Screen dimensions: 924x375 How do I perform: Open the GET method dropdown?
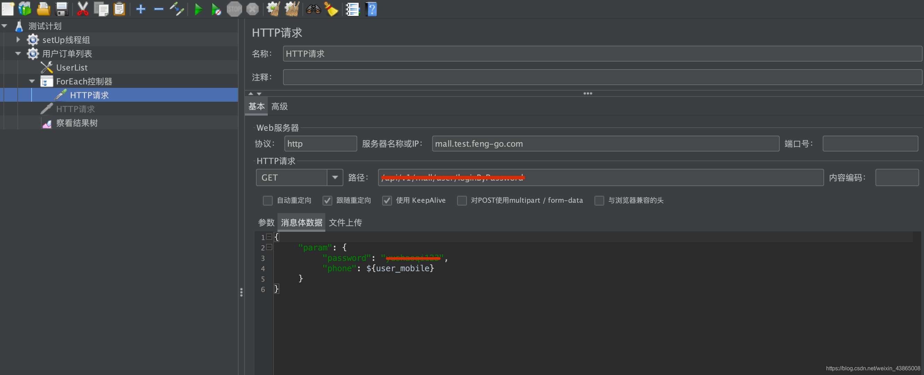coord(335,177)
